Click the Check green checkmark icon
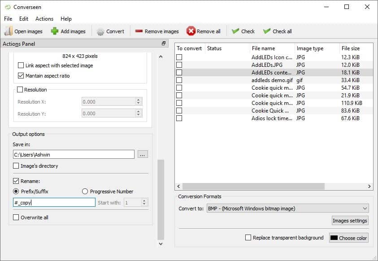Image resolution: width=378 pixels, height=261 pixels. pos(235,31)
